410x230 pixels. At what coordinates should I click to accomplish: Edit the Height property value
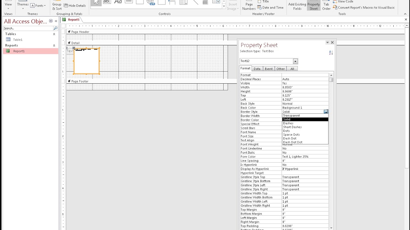point(305,91)
